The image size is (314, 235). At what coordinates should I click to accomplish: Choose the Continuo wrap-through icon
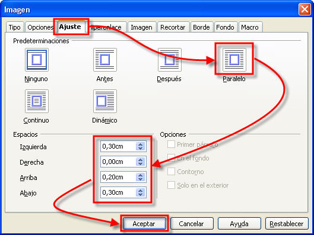click(37, 101)
